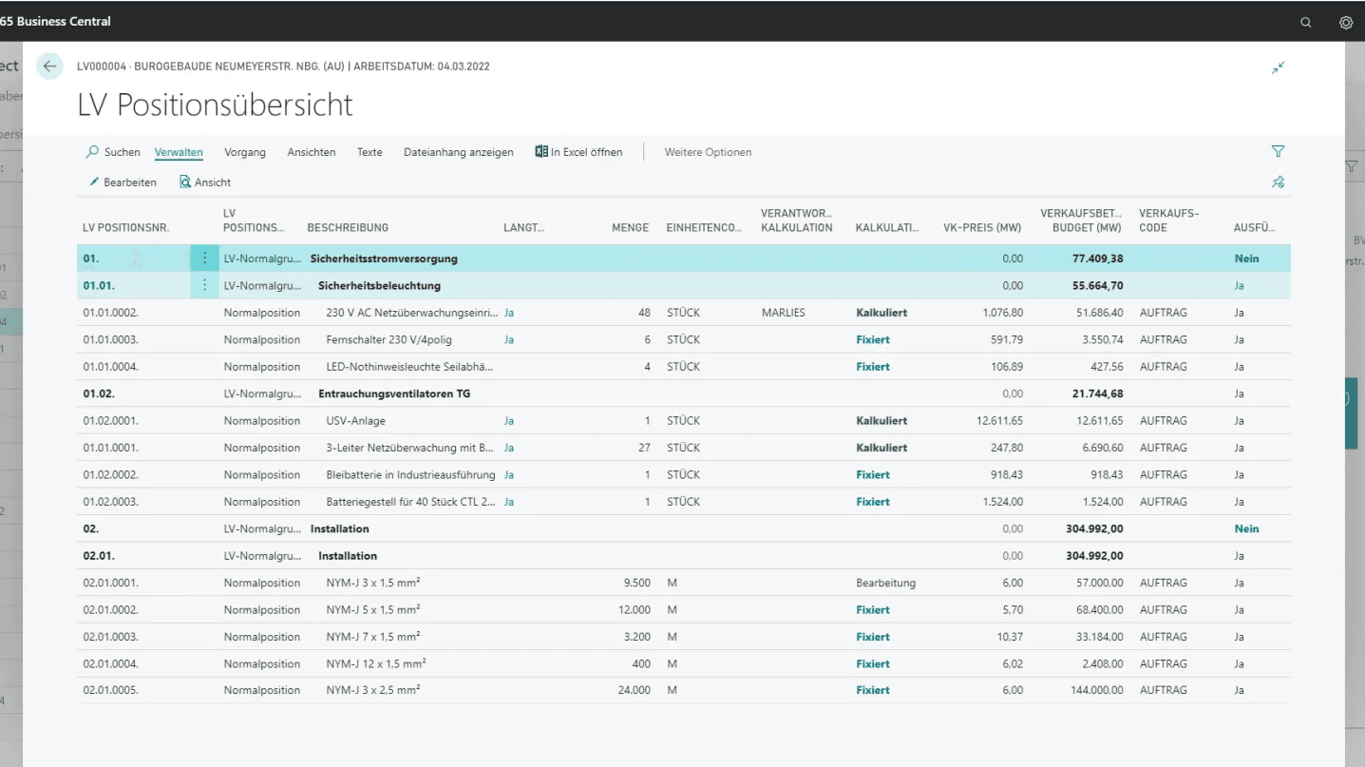This screenshot has width=1365, height=767.
Task: Click the back arrow button
Action: click(x=49, y=67)
